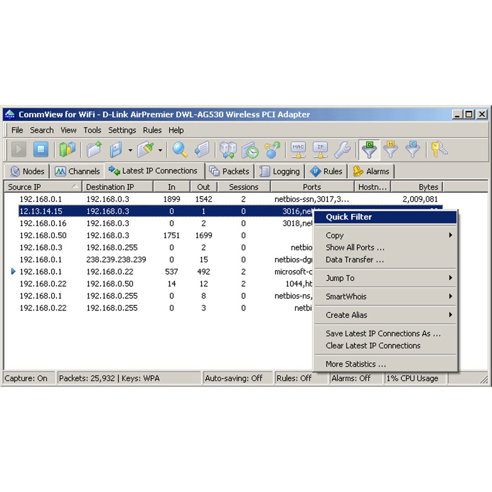Toggle the D packet filter funnel
Image resolution: width=492 pixels, height=492 pixels.
[369, 150]
